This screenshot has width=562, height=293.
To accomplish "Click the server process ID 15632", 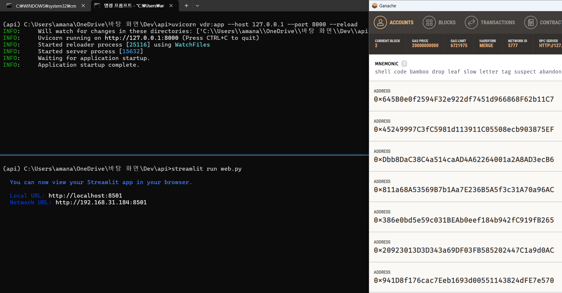I will pyautogui.click(x=131, y=51).
